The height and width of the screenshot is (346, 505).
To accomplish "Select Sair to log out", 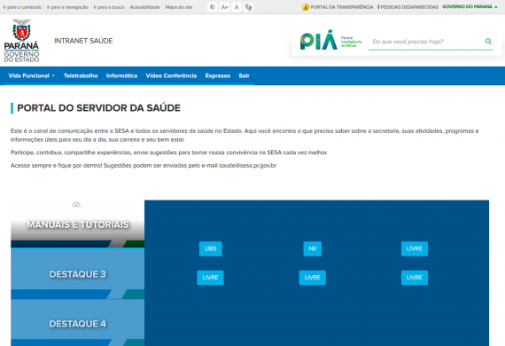I will (244, 75).
